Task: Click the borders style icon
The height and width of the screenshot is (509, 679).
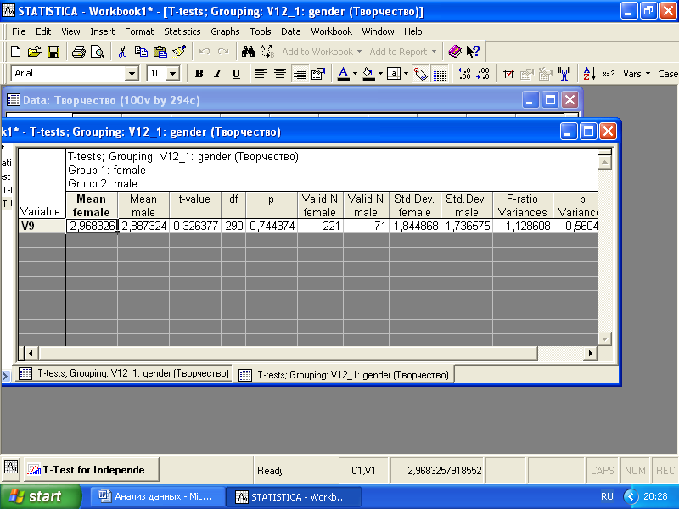Action: point(394,74)
